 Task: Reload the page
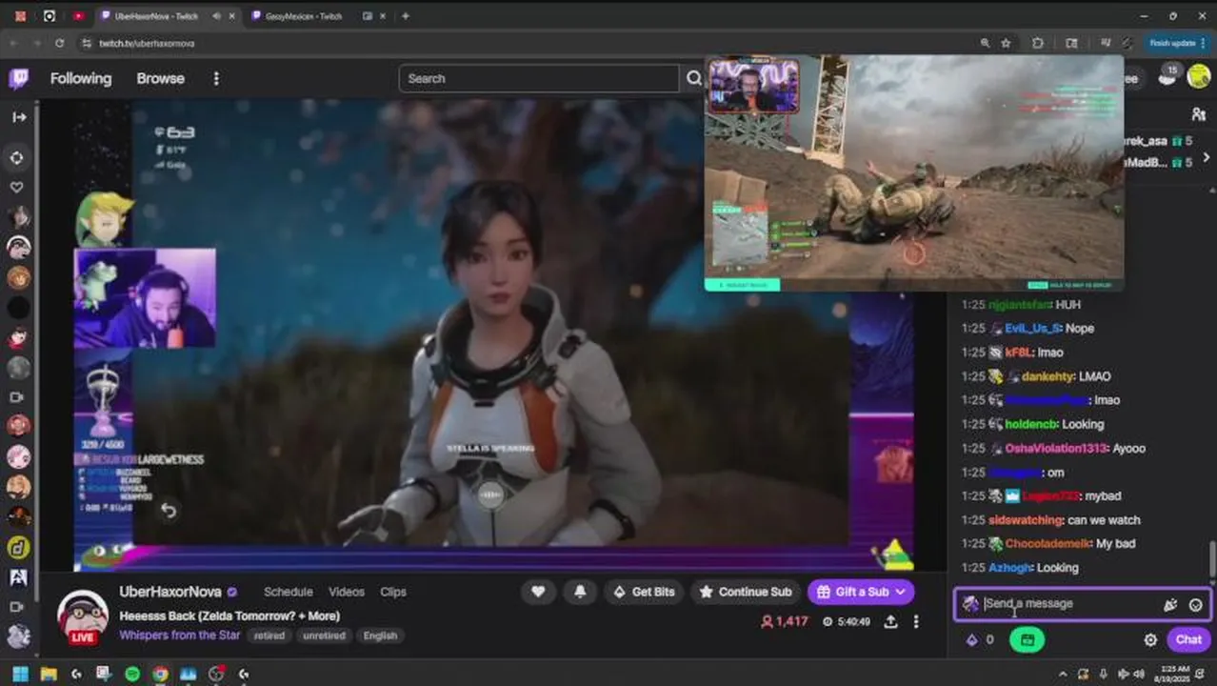(x=59, y=43)
